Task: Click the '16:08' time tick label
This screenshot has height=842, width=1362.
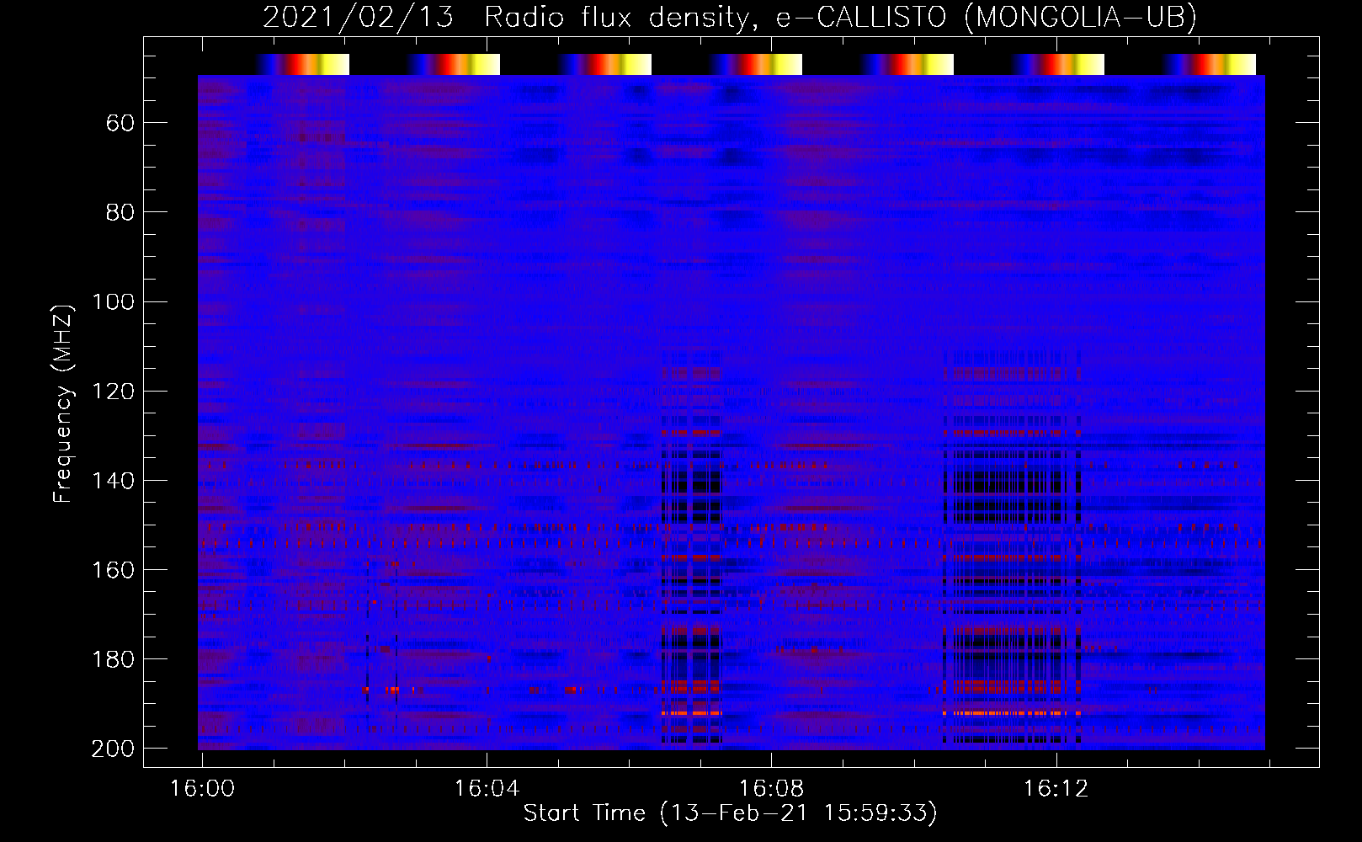Action: (771, 789)
